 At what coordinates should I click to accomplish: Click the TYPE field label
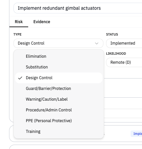coord(17,34)
